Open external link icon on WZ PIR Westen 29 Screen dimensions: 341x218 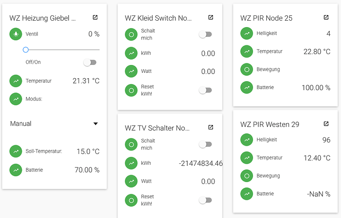[x=326, y=124]
